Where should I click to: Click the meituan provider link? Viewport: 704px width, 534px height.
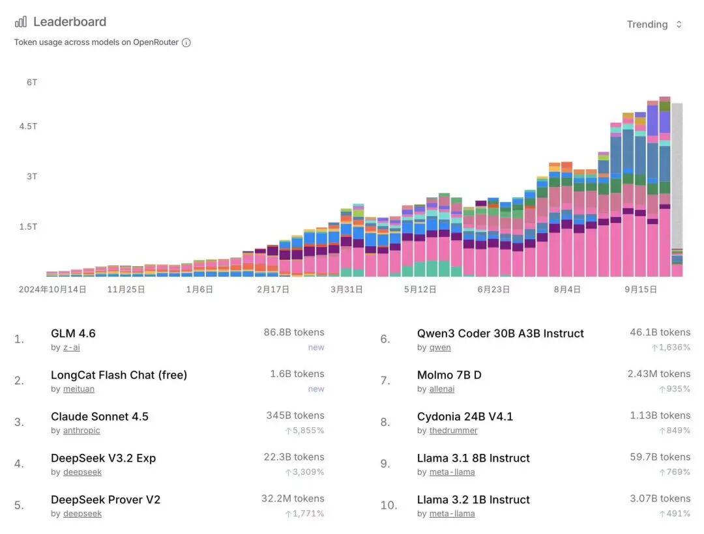click(x=79, y=389)
